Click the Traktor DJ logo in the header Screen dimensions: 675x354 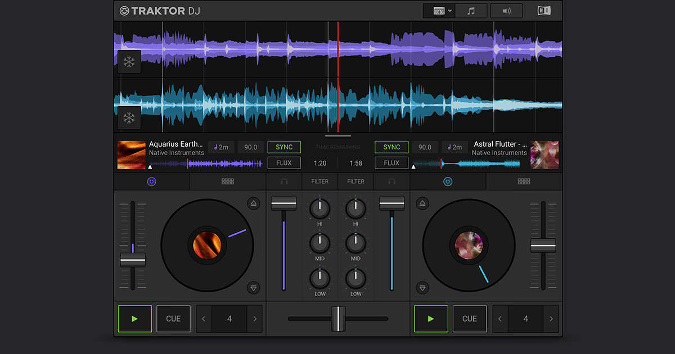(160, 11)
